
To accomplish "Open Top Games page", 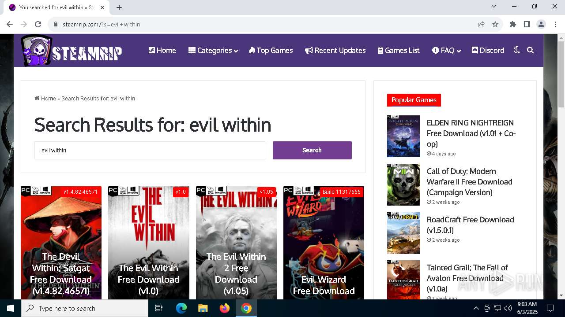I will point(271,50).
